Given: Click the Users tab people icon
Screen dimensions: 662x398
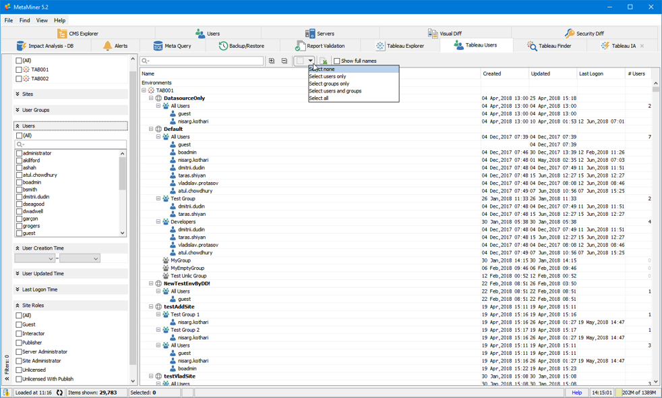Looking at the screenshot, I should pyautogui.click(x=200, y=33).
